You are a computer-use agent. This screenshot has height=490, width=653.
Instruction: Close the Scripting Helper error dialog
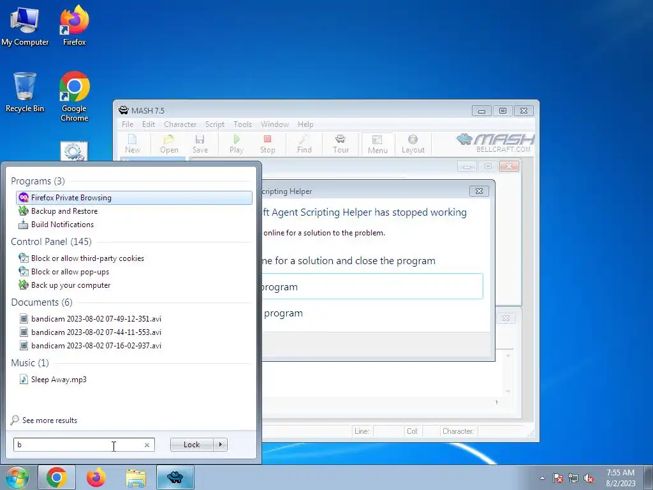point(479,191)
